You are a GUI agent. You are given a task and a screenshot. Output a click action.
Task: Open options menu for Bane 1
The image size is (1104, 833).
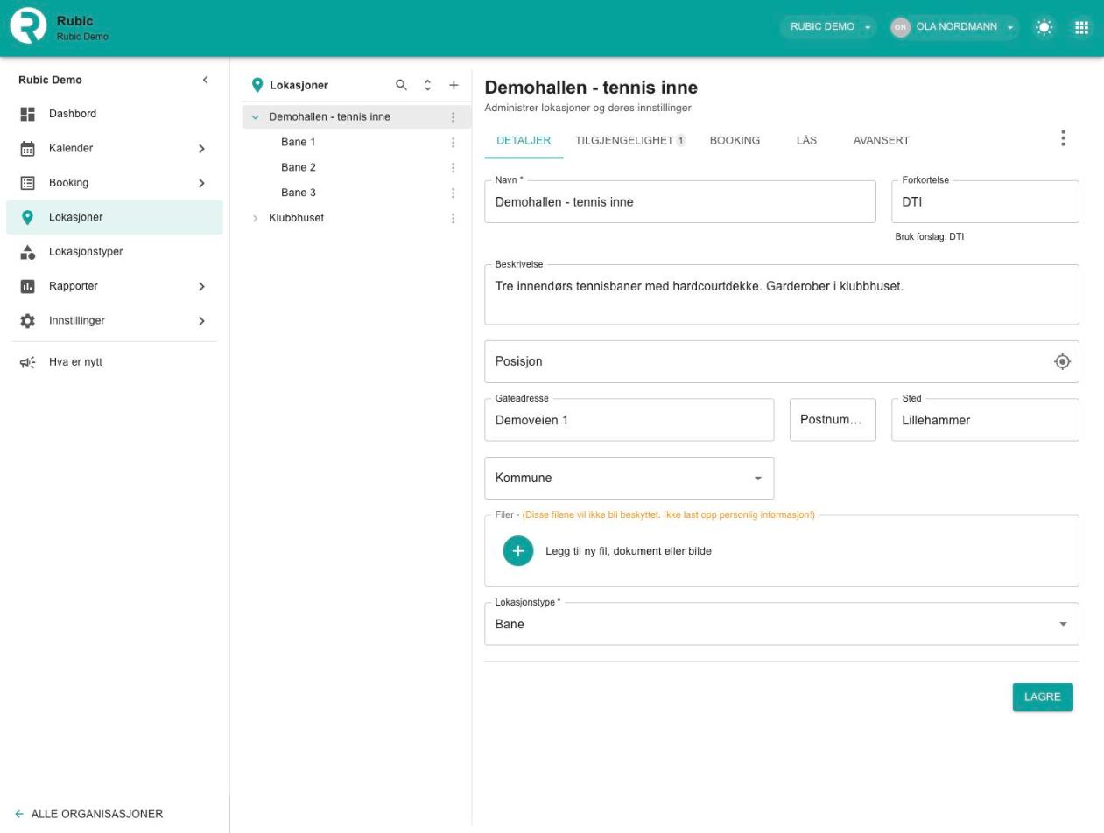453,143
